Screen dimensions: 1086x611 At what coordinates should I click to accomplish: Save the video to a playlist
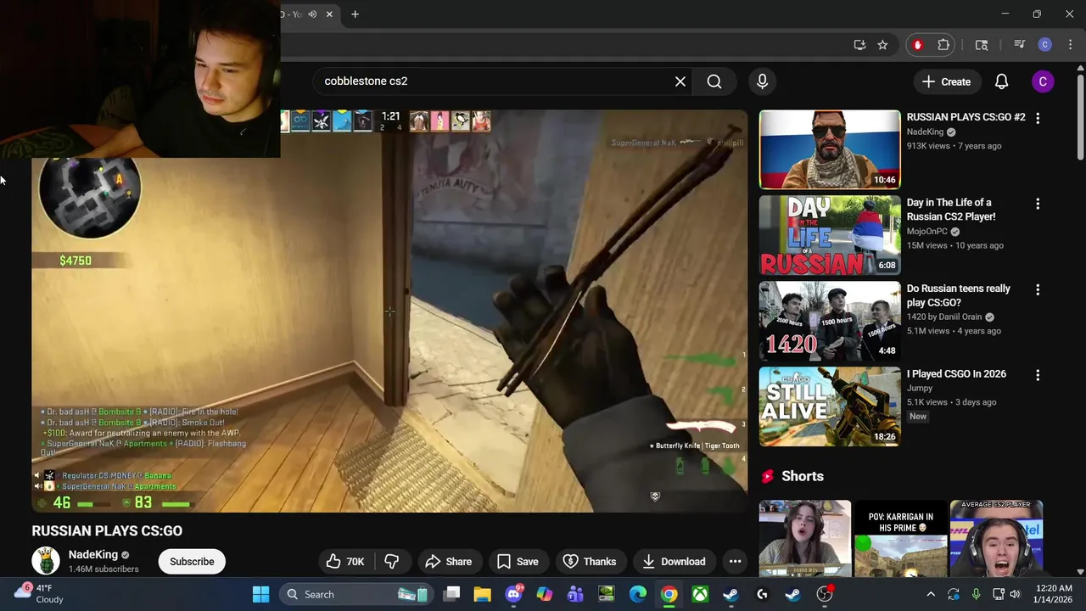(x=518, y=561)
